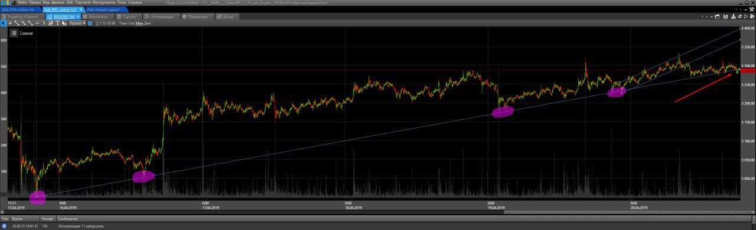Open the tools wrench icon at top right
The image size is (756, 230).
click(751, 9)
